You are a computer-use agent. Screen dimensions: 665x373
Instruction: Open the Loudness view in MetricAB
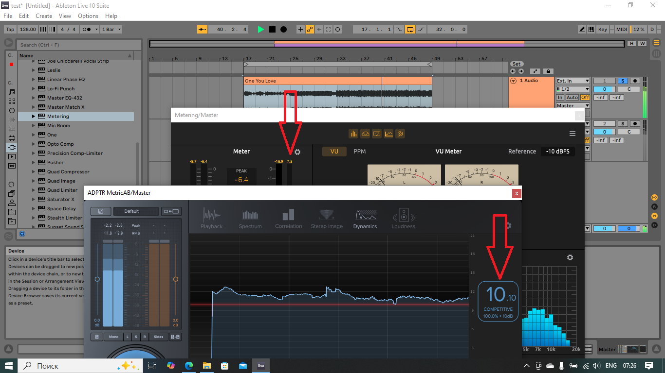[x=404, y=219]
